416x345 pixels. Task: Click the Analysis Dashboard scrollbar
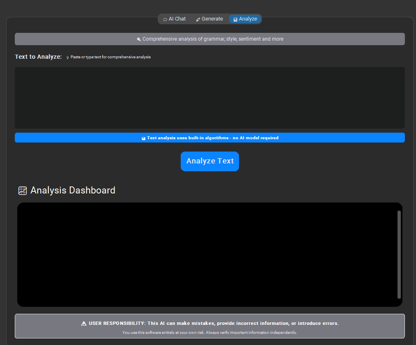tap(399, 254)
